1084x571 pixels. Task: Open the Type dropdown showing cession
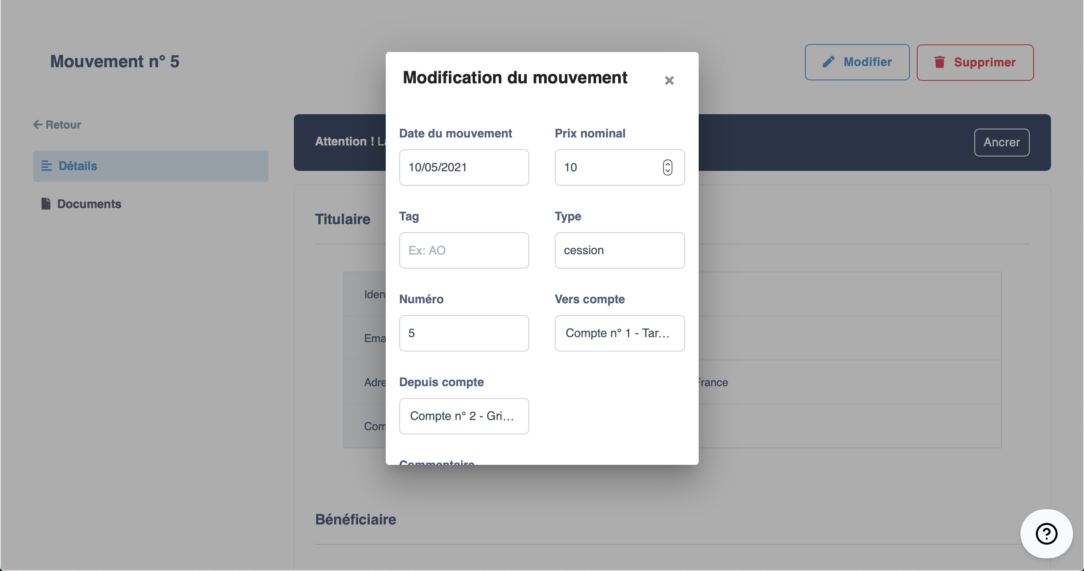[x=619, y=250]
